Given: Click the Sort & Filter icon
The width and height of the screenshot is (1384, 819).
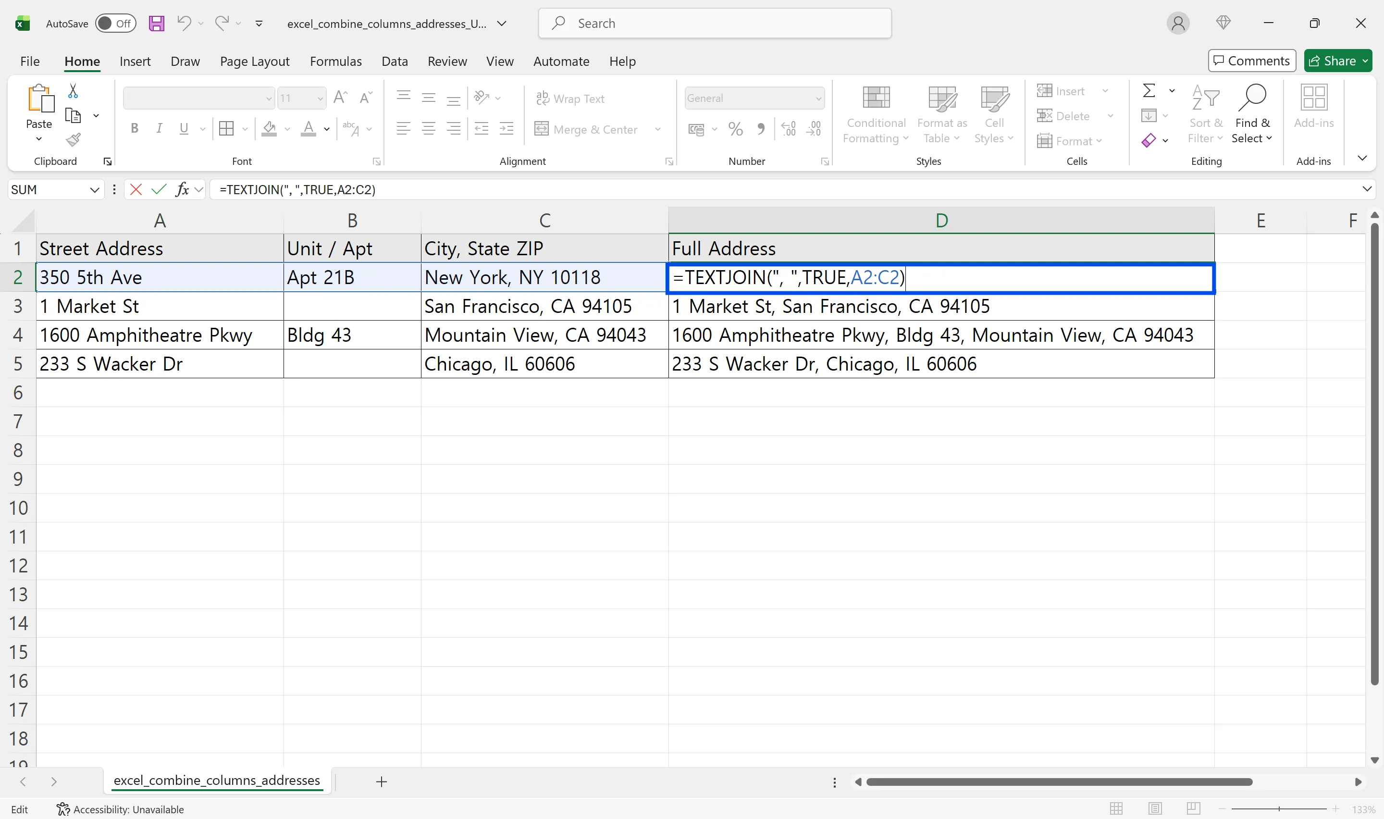Looking at the screenshot, I should [x=1205, y=113].
